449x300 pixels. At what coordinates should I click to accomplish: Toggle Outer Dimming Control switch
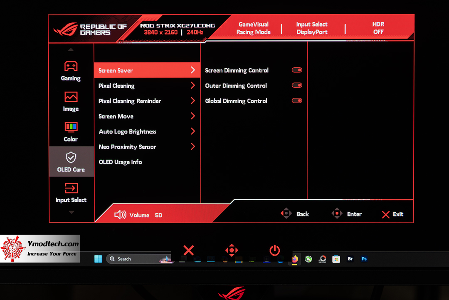pos(297,85)
